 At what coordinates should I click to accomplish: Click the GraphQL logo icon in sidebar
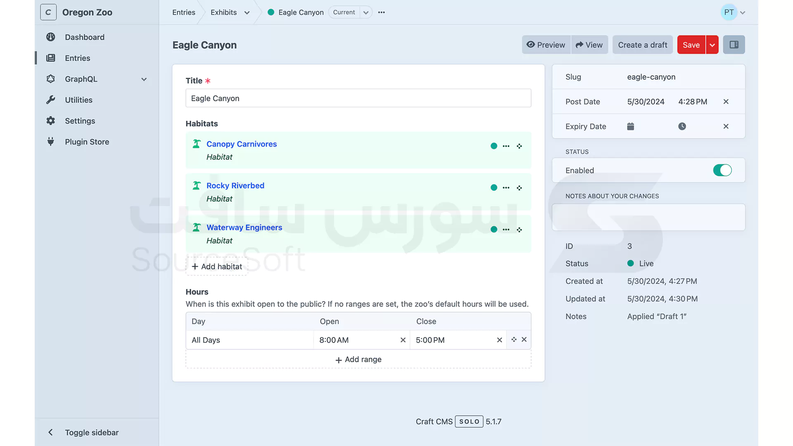51,79
